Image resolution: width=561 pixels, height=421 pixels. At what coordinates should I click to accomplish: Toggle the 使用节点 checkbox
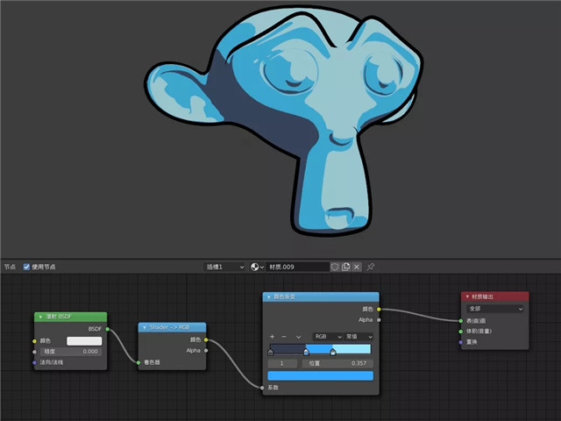click(26, 267)
